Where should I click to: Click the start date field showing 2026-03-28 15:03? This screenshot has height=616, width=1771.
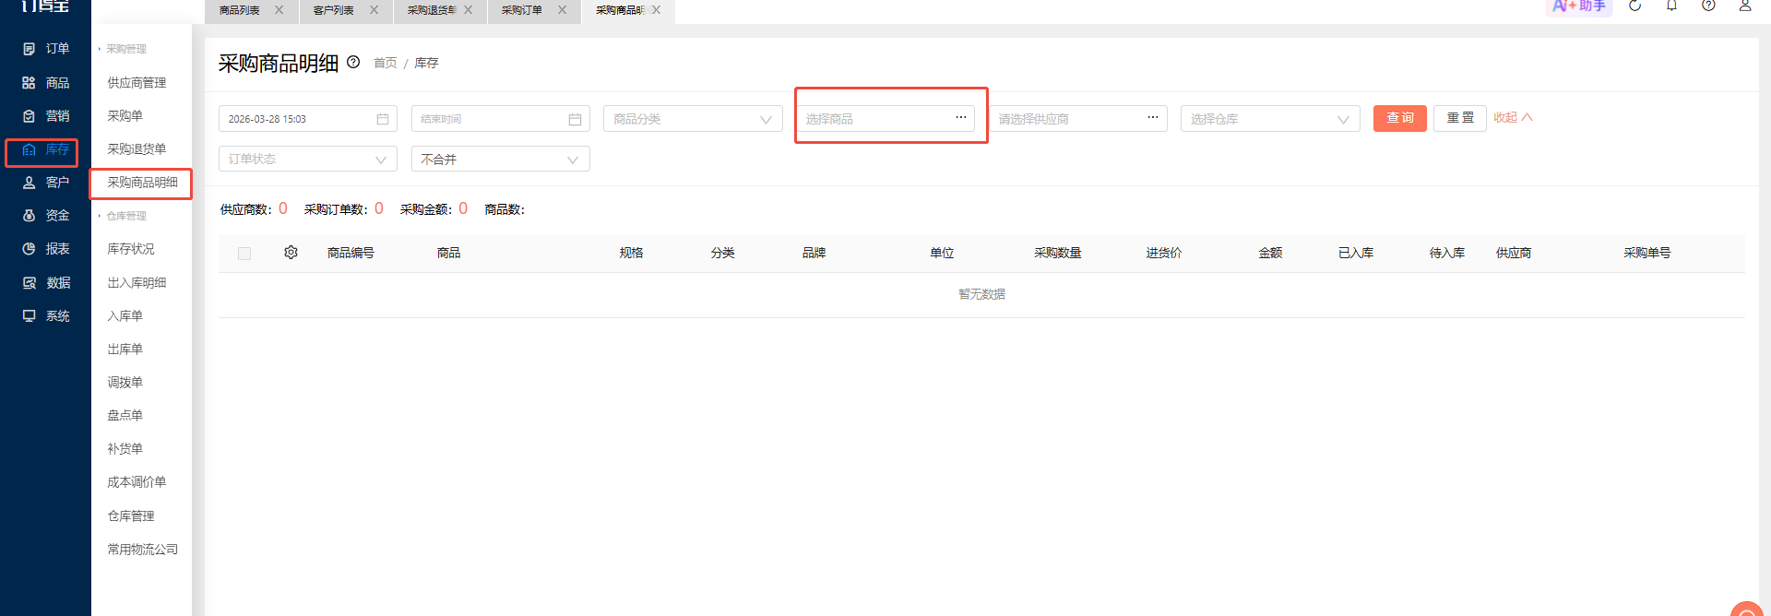click(308, 119)
